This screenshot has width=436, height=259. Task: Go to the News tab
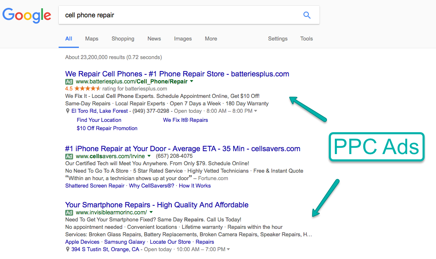pos(154,39)
